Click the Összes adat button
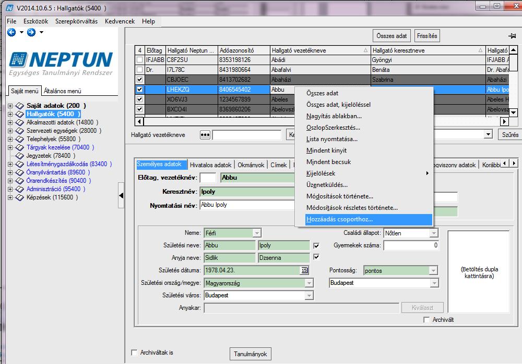The image size is (522, 364). point(391,36)
